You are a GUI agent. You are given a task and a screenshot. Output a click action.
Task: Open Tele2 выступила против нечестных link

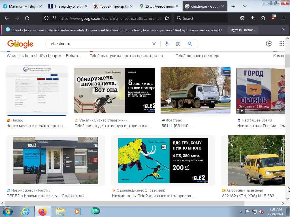(x=128, y=56)
